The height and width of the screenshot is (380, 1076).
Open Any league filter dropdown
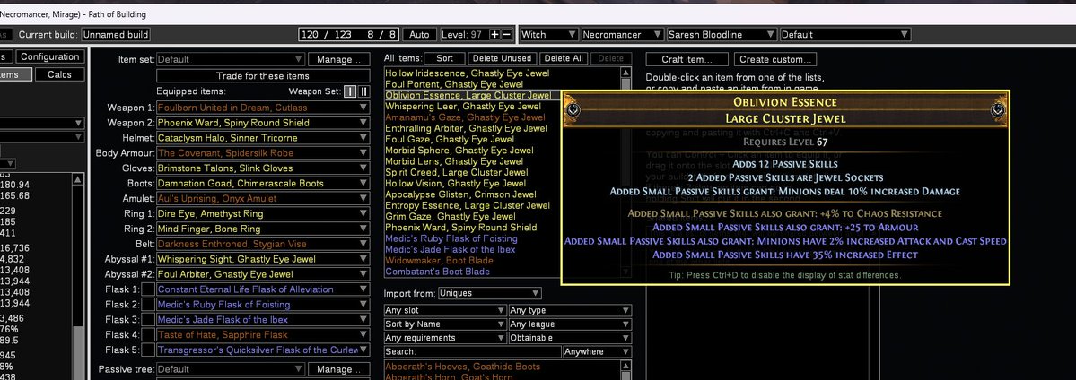point(570,324)
